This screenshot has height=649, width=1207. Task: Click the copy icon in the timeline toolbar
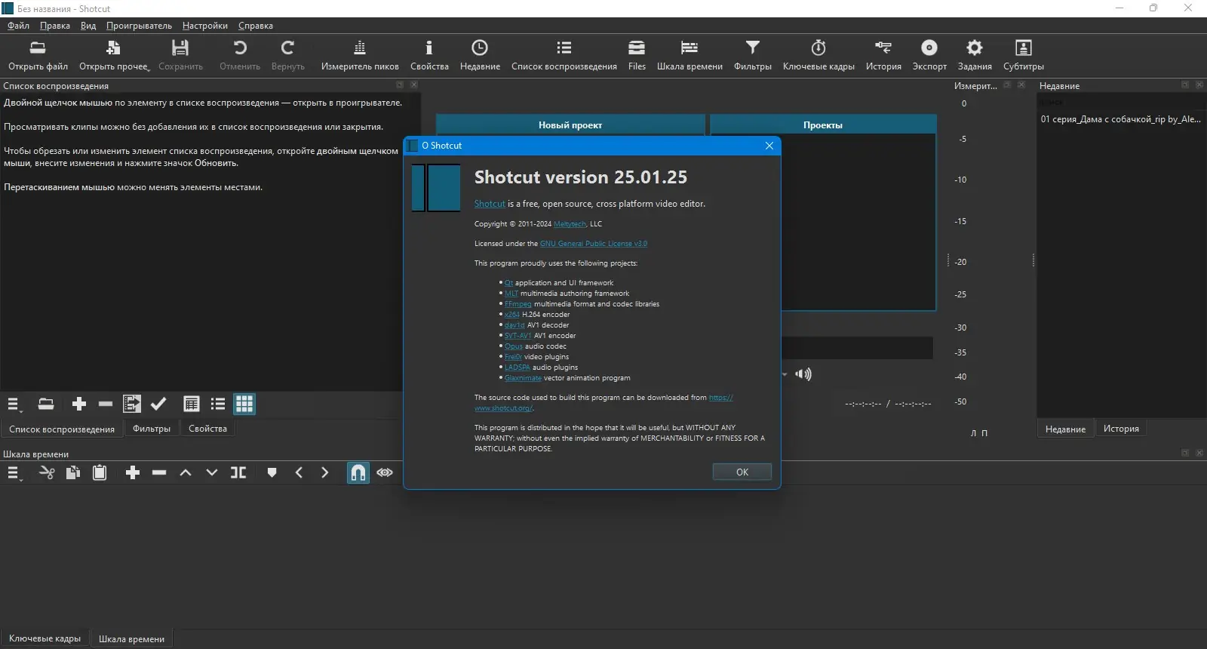(73, 473)
